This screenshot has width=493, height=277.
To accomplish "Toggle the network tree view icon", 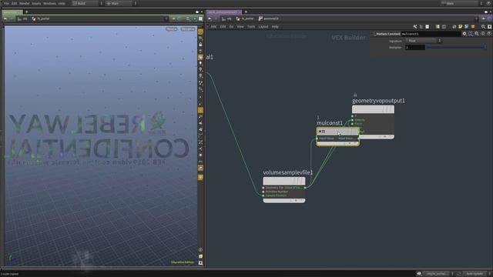I will click(421, 27).
